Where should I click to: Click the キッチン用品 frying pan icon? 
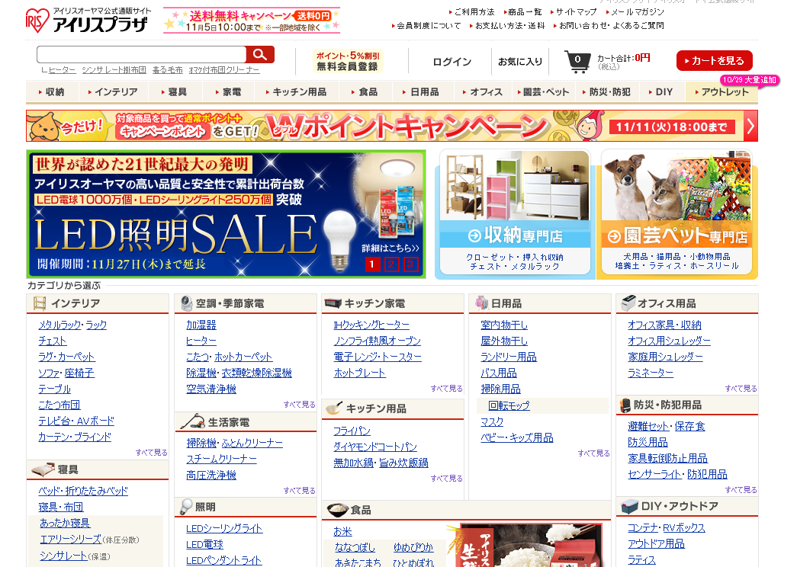tap(334, 408)
